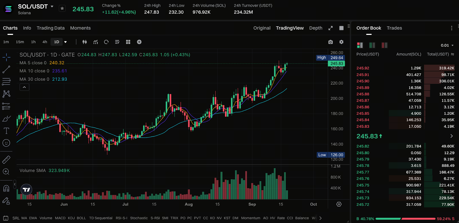Screen dimensions: 459x223
Task: Select the text annotation tool
Action: (6, 131)
